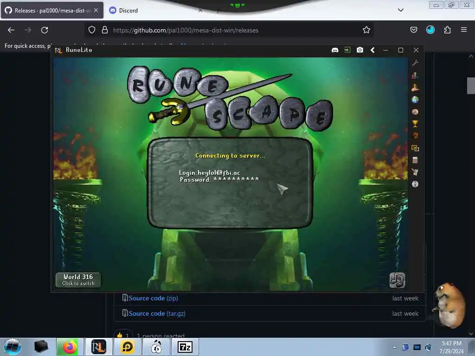The height and width of the screenshot is (356, 475).
Task: Click the Firefox page vertical scrollbar thumb
Action: coord(471,86)
